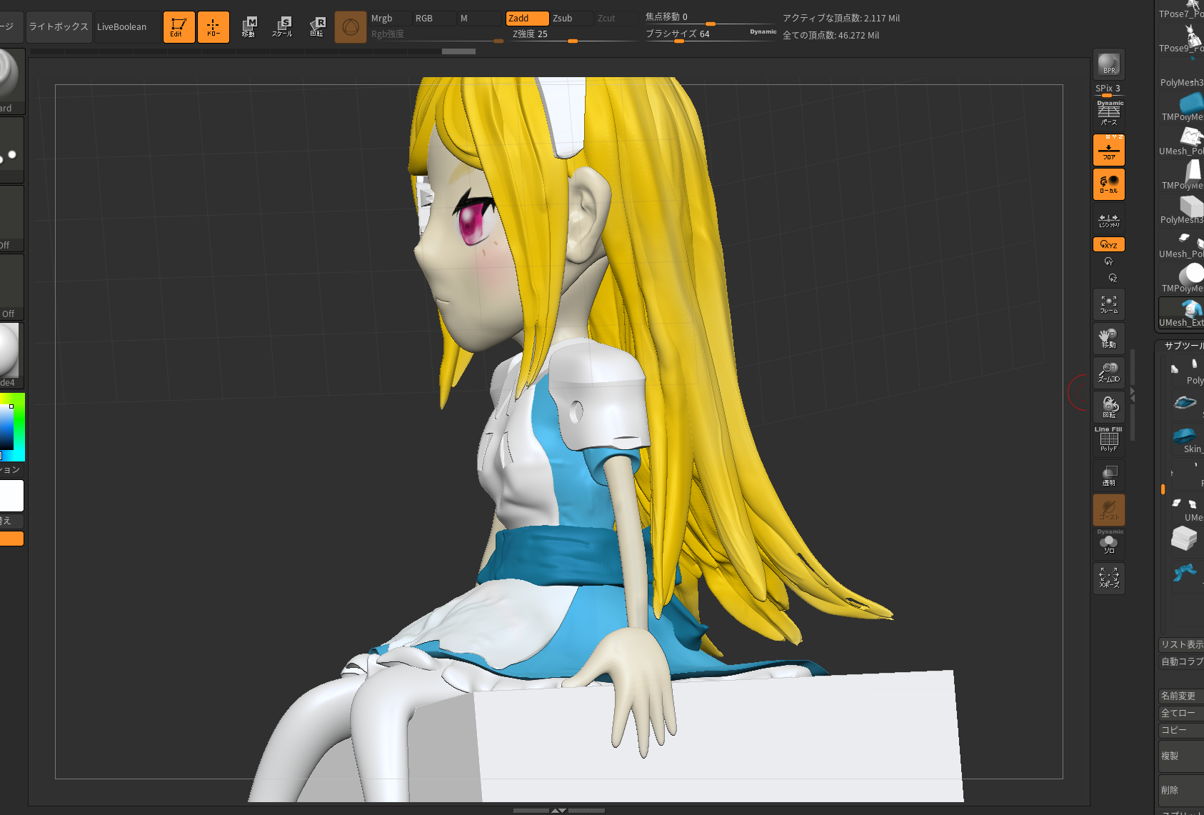Viewport: 1204px width, 815px height.
Task: Adjust the ブラシサイズ 64 draw size slider
Action: pos(710,34)
